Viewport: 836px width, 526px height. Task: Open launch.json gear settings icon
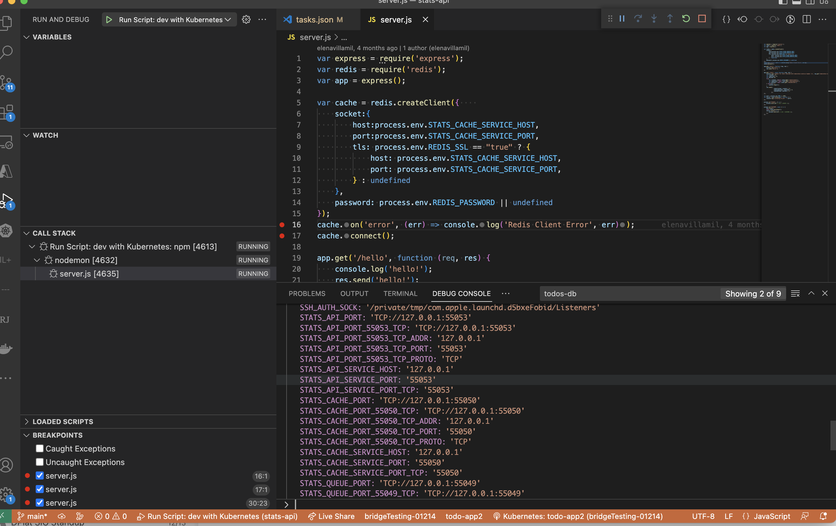(246, 20)
